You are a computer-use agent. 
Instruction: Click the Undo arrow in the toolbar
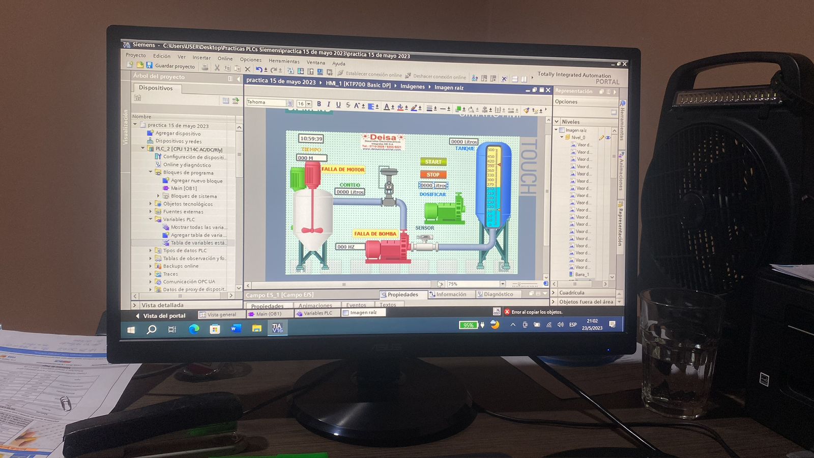click(259, 69)
